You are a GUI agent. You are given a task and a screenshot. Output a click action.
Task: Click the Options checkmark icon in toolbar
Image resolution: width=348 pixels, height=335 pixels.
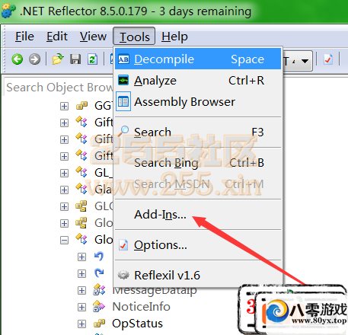pos(328,59)
